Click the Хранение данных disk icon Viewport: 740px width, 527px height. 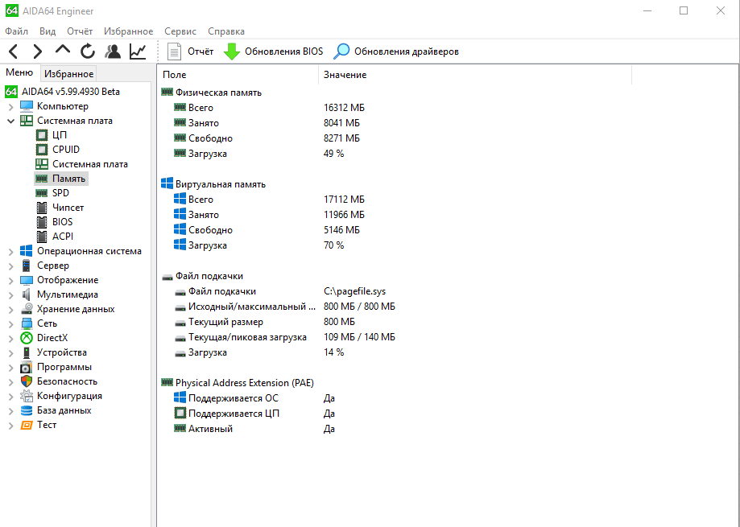(27, 309)
